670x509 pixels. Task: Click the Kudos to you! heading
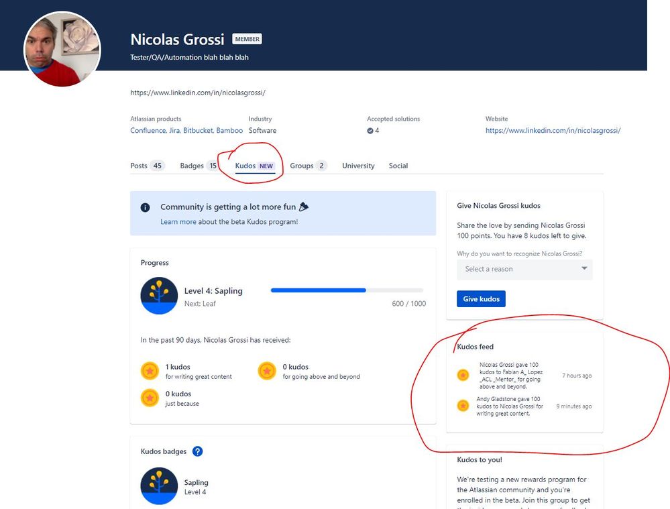(x=480, y=460)
